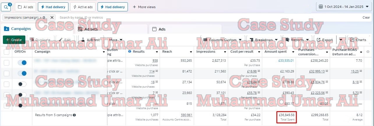Open the A/B test flask tool
The image size is (374, 126).
pyautogui.click(x=91, y=40)
